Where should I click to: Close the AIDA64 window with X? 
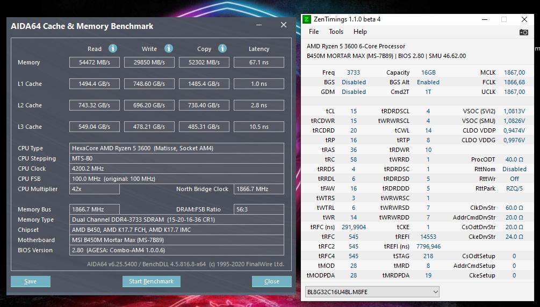pyautogui.click(x=283, y=25)
